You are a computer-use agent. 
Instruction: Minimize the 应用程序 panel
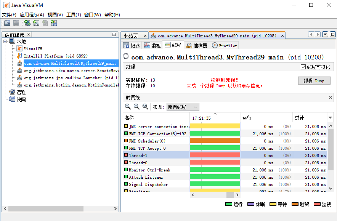coord(114,35)
